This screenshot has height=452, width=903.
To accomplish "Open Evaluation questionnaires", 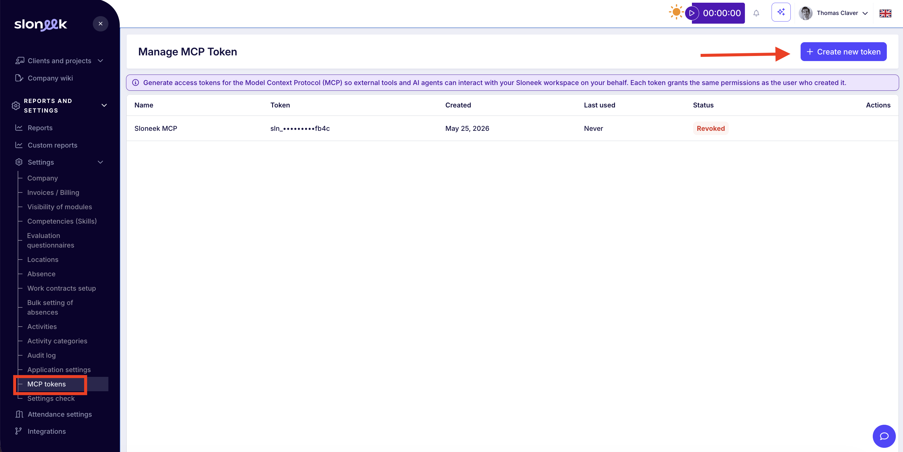I will 51,240.
